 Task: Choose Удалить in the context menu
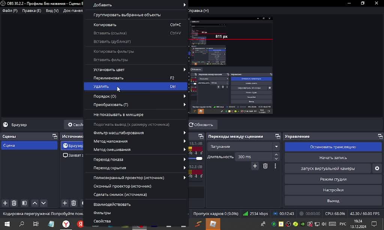point(135,87)
